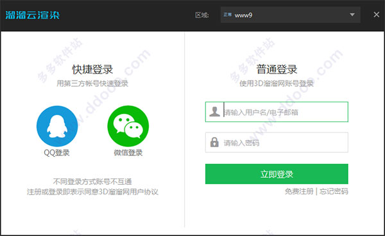Close the login window with the X

[377, 15]
